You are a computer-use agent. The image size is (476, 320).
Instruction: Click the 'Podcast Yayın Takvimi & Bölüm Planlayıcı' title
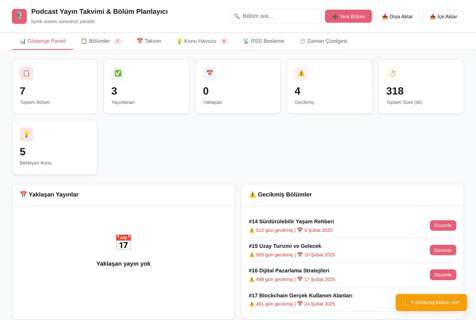[x=100, y=12]
